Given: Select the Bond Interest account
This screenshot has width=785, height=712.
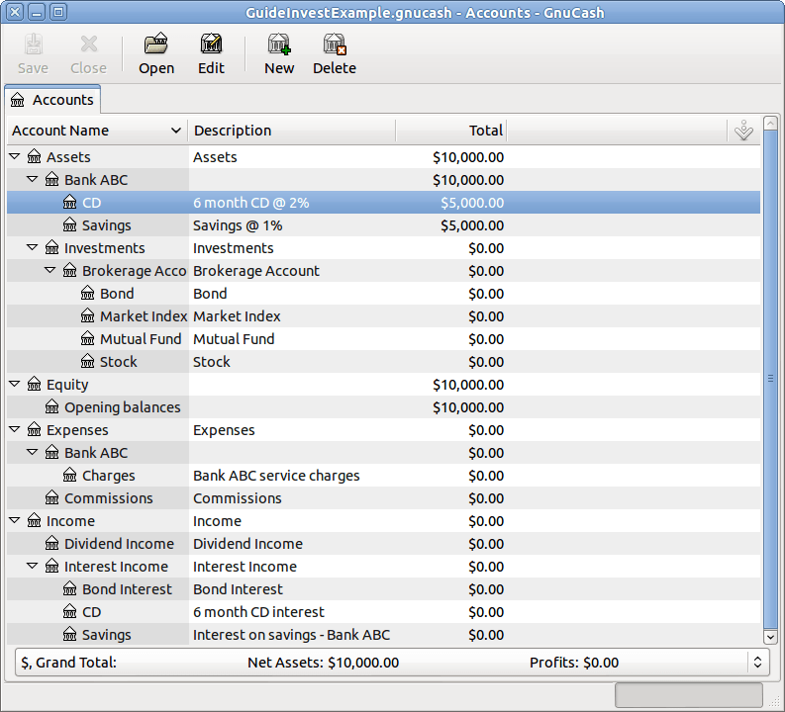Looking at the screenshot, I should (x=383, y=589).
